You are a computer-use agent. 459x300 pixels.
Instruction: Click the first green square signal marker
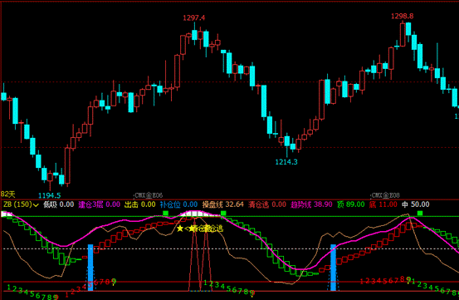click(166, 214)
